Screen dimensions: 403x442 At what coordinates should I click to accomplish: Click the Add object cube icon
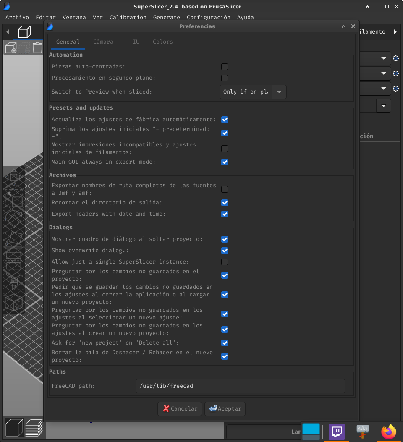[11, 48]
